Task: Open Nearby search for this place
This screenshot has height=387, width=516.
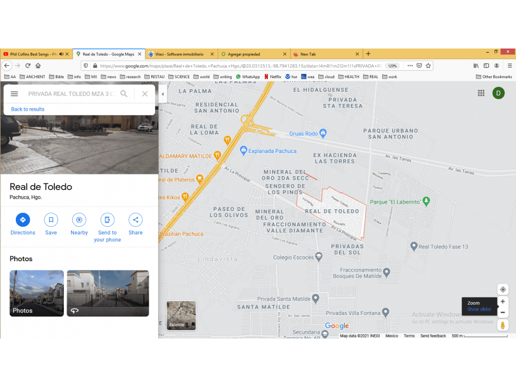Action: tap(79, 220)
